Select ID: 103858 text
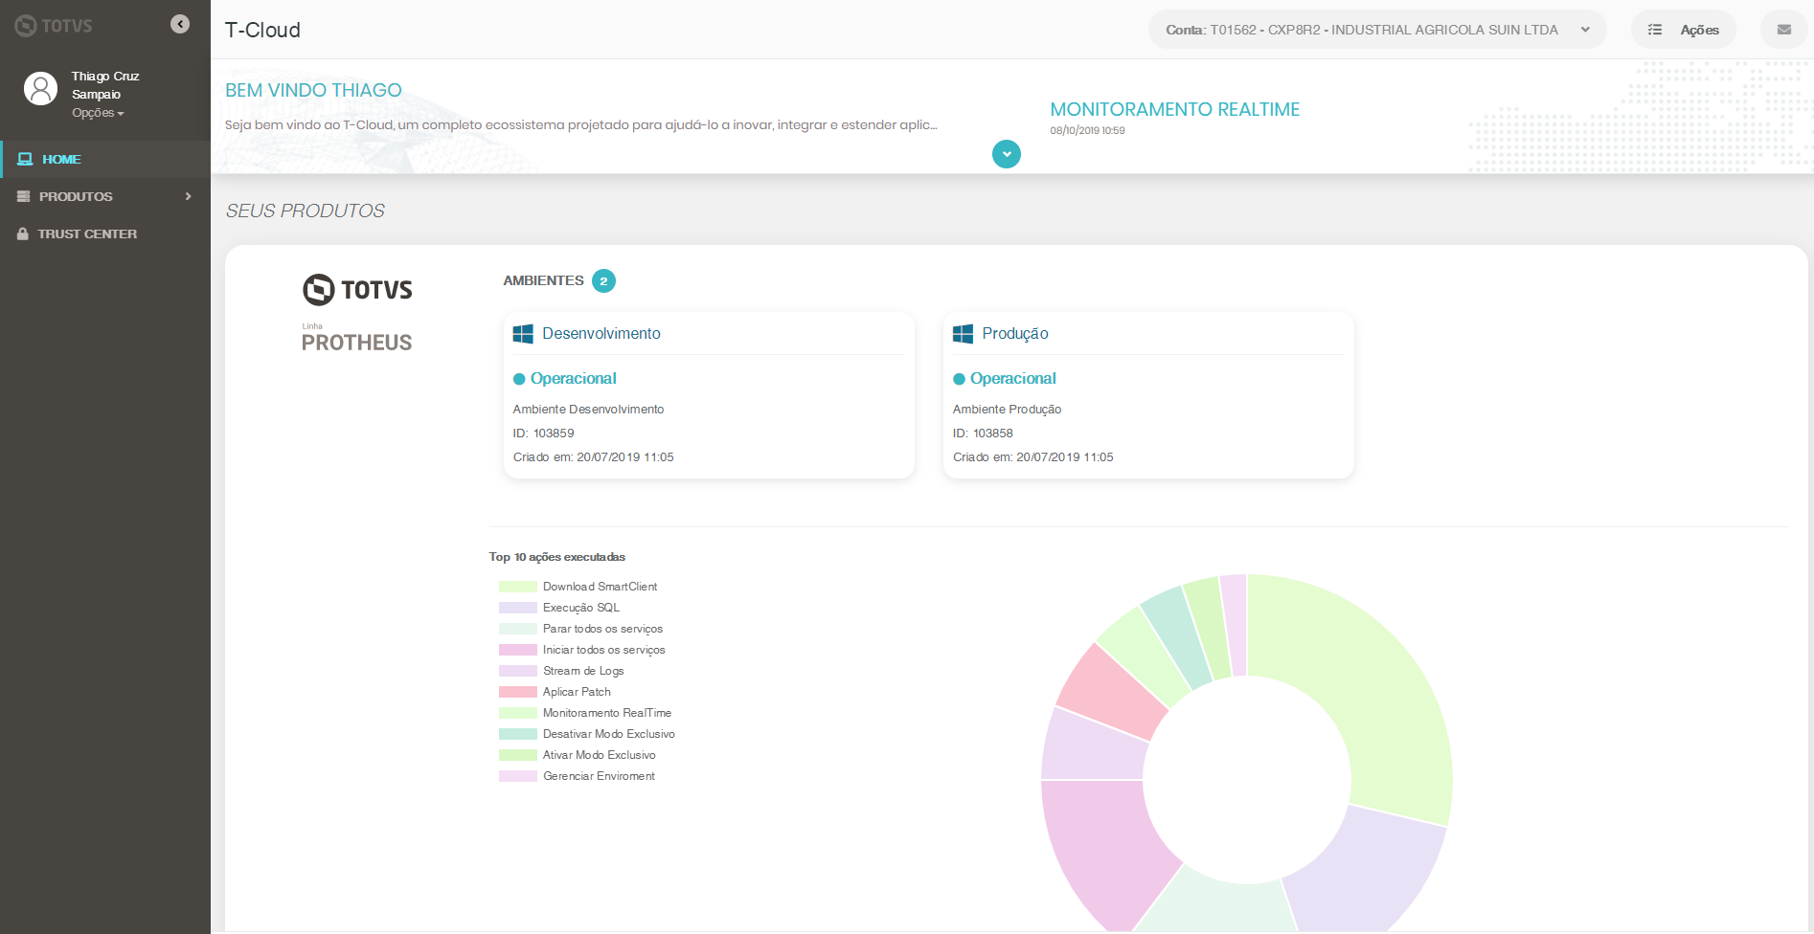The width and height of the screenshot is (1814, 934). [x=983, y=434]
